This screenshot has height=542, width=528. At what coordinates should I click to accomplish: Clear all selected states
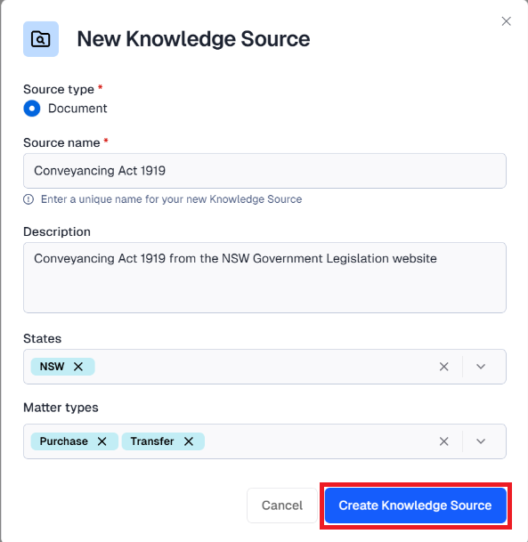tap(444, 367)
